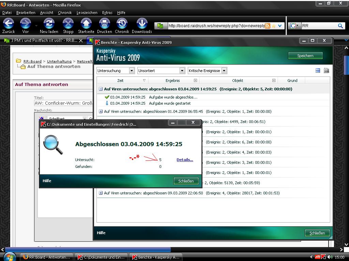
Task: Follow the Unterhaltung breadcrumb link
Action: [59, 61]
